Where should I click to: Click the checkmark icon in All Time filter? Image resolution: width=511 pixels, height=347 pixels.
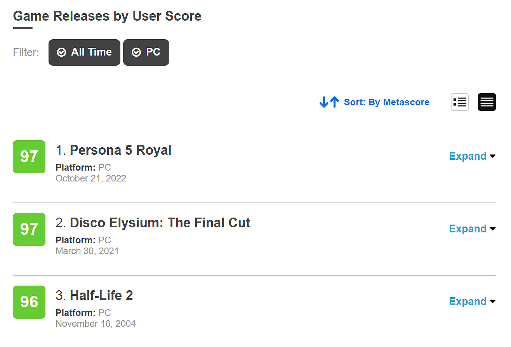(61, 52)
